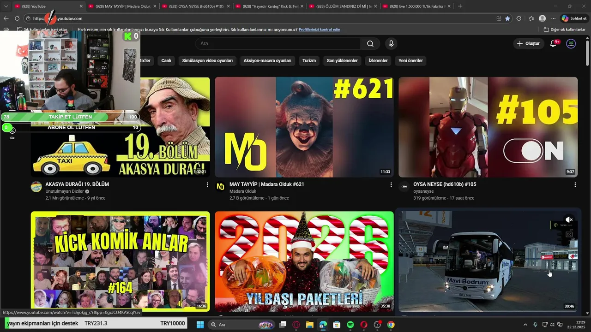591x332 pixels.
Task: Open Edge favorites list icon
Action: click(531, 18)
